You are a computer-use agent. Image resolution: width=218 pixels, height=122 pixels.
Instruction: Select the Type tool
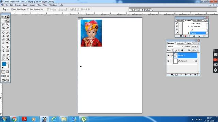(7, 47)
